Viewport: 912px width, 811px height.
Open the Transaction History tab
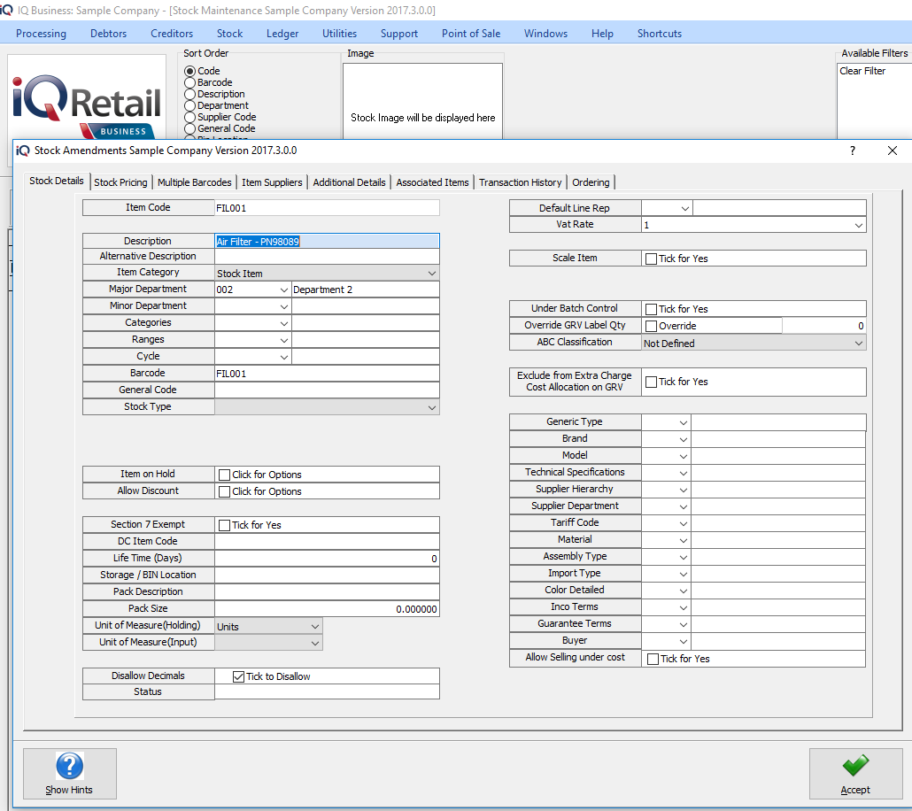pos(520,182)
